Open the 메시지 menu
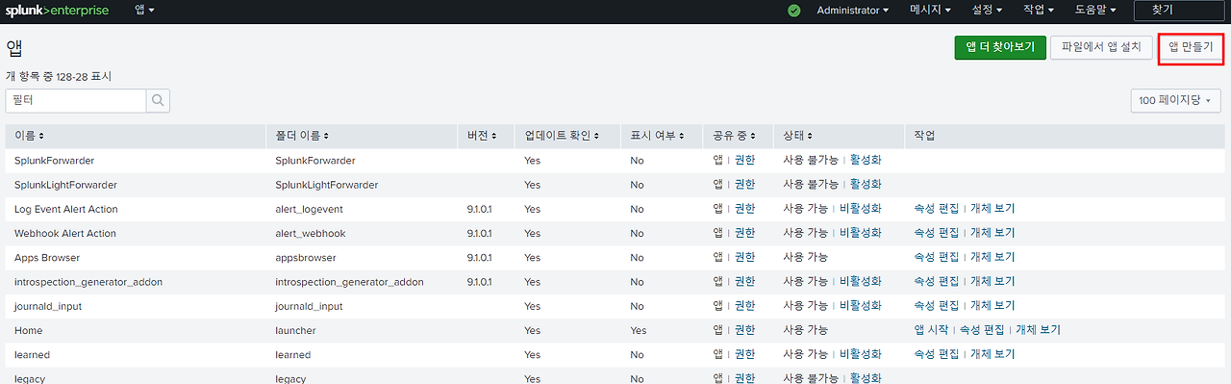 930,10
